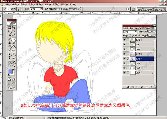
Task: Select the Crop tool
Action: click(x=10, y=34)
